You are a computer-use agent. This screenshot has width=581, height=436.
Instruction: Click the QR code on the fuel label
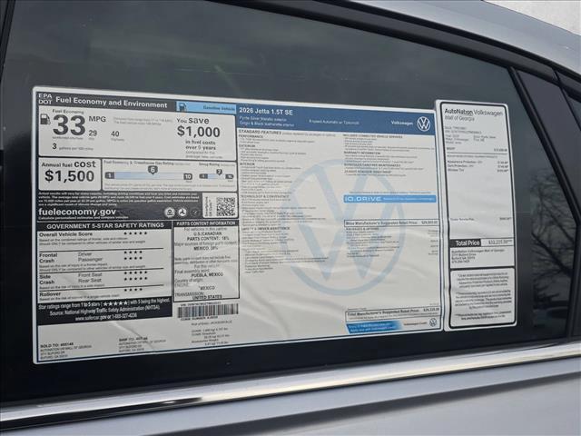[x=226, y=207]
